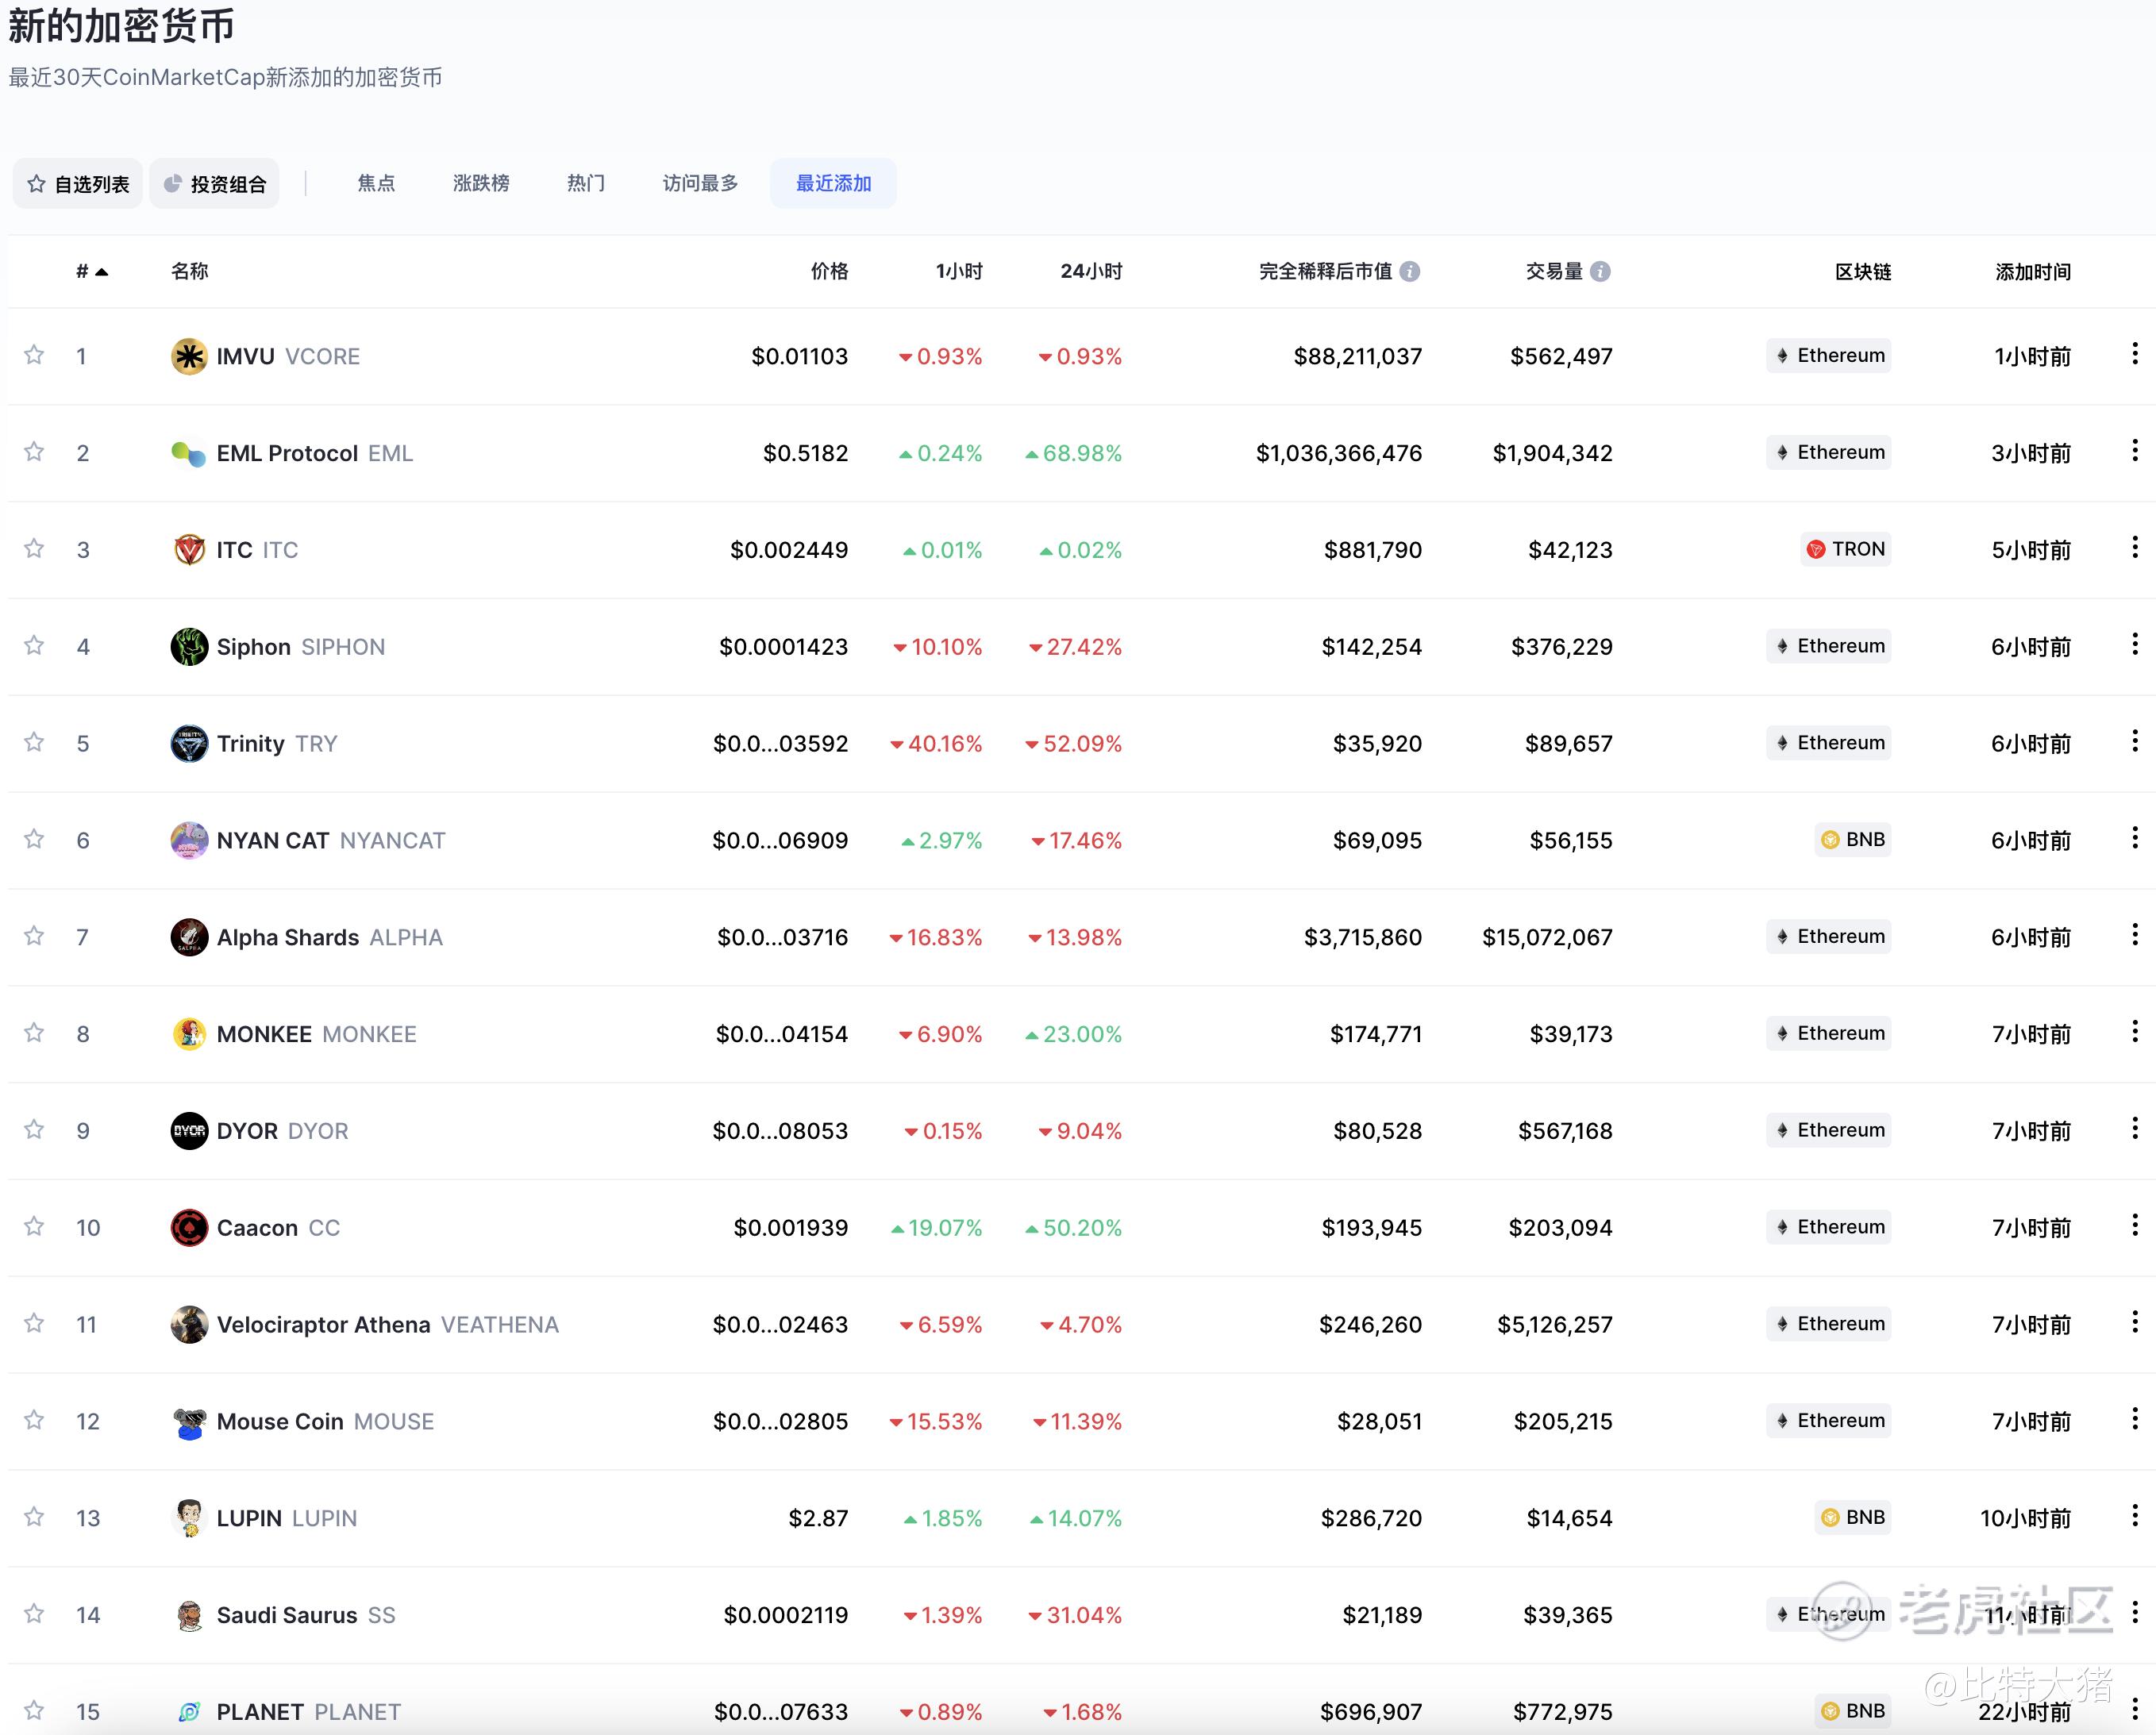Viewport: 2156px width, 1735px height.
Task: Click the DYOR coin logo icon
Action: [x=189, y=1131]
